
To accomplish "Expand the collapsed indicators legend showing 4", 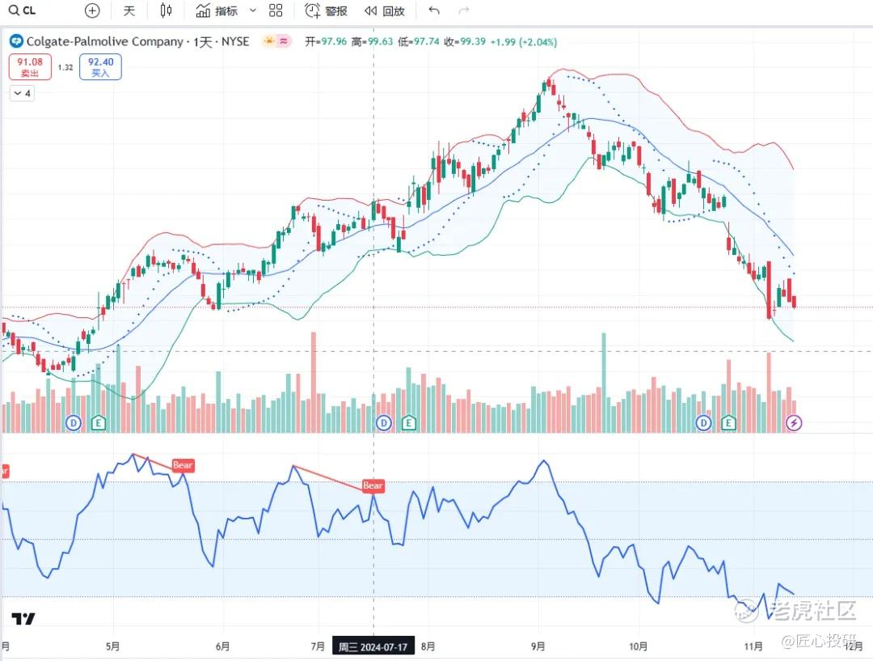I will (22, 93).
